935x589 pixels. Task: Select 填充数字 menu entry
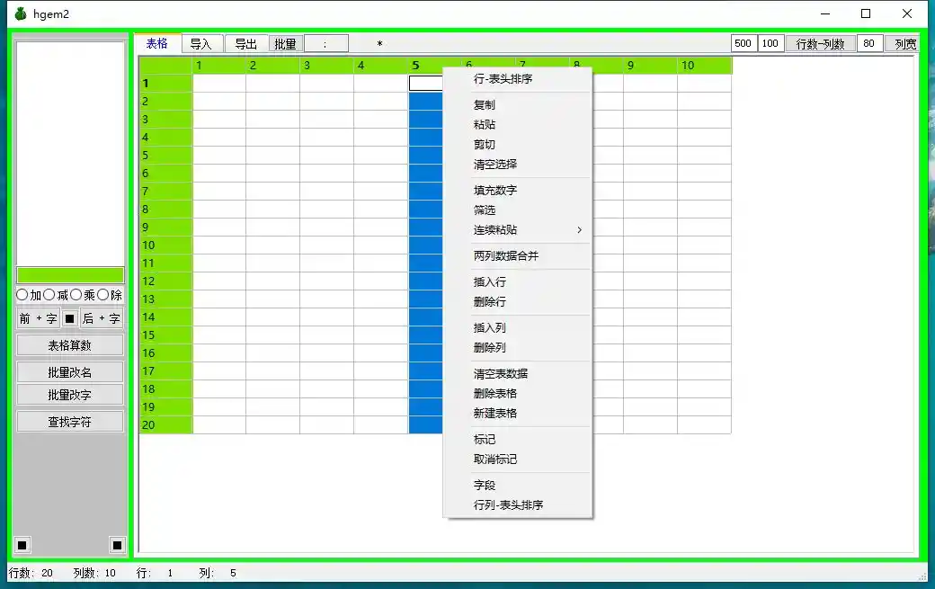point(518,190)
